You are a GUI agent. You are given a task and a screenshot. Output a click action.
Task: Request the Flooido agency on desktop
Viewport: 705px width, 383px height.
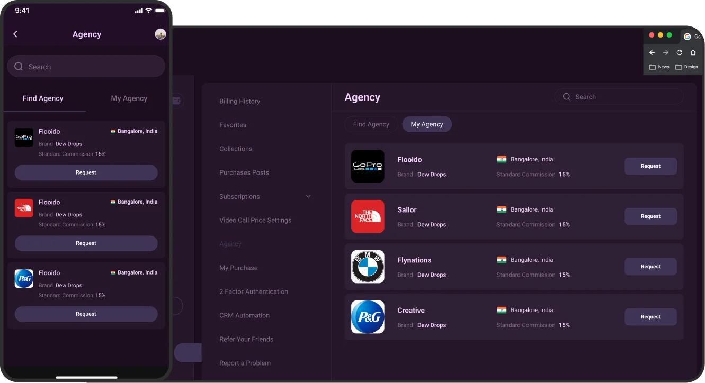[x=650, y=166]
